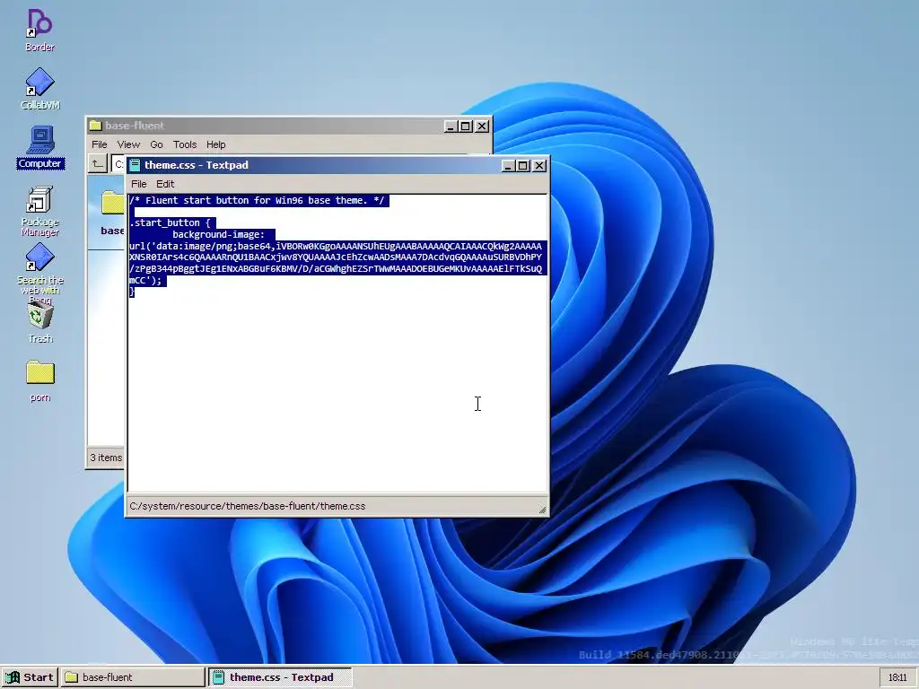Viewport: 919px width, 689px height.
Task: Click the base-fluent window title text
Action: (x=135, y=126)
